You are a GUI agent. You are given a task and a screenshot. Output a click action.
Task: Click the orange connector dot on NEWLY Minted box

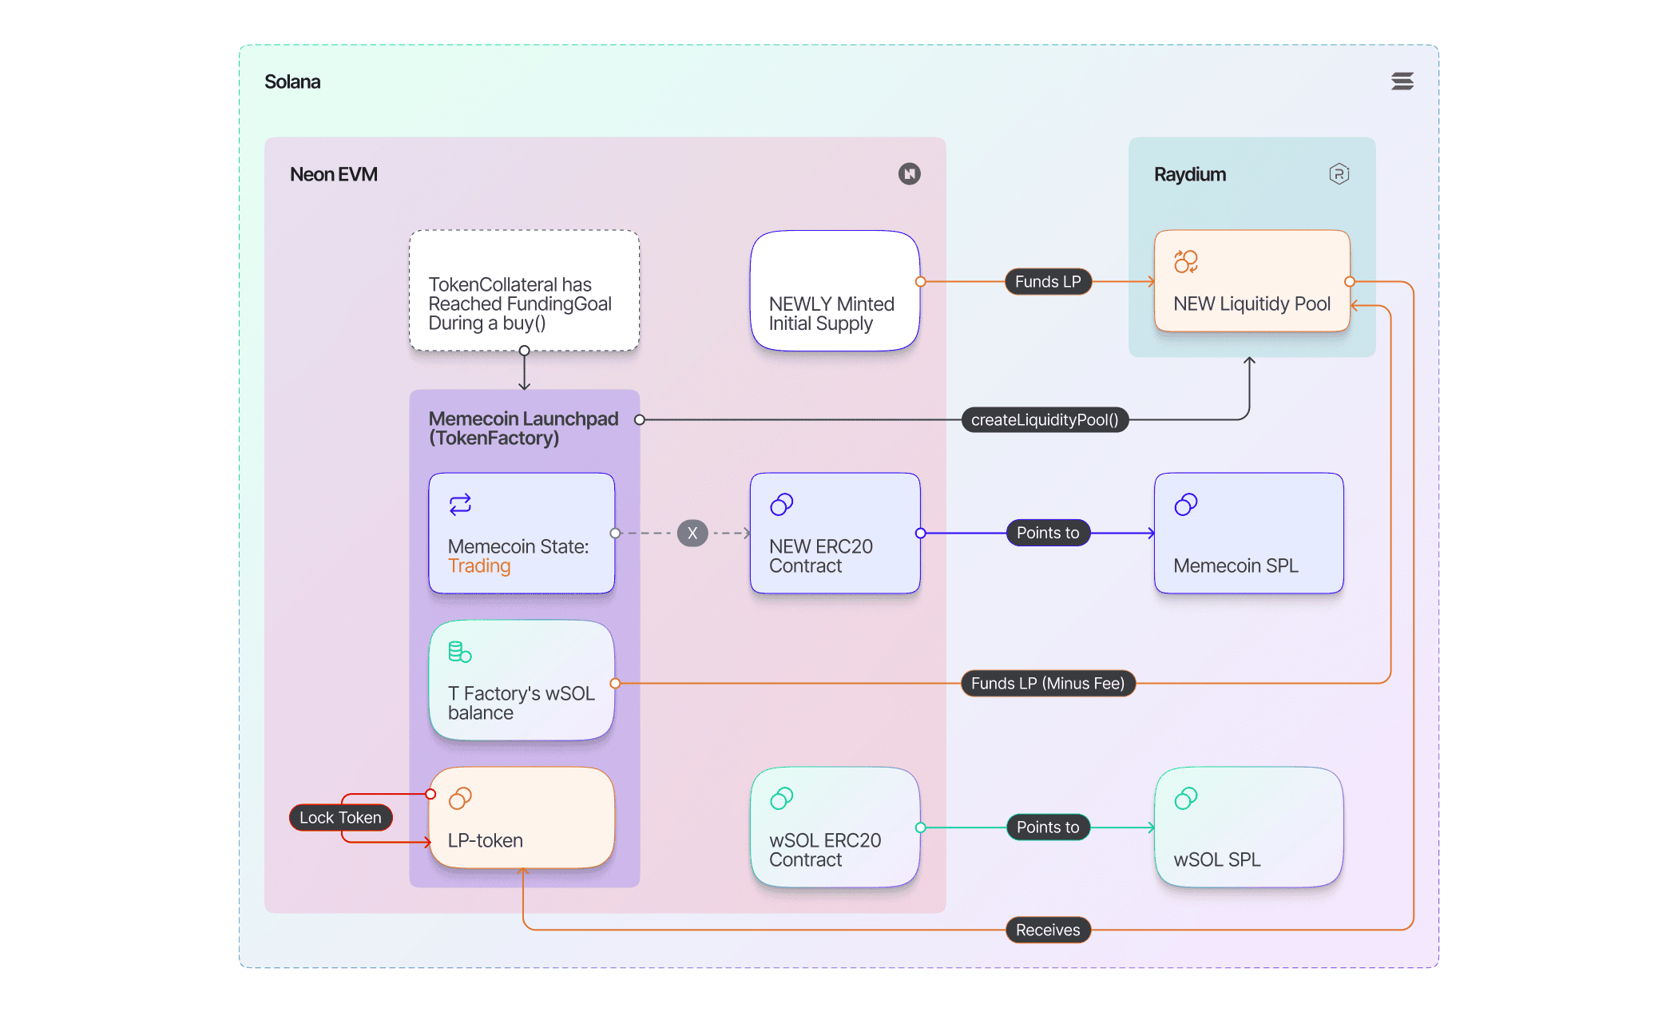(x=920, y=281)
